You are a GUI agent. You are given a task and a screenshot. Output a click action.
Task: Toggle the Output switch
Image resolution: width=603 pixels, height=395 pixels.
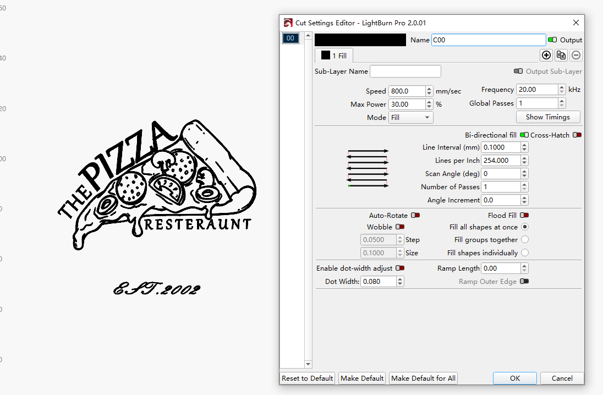pos(552,40)
